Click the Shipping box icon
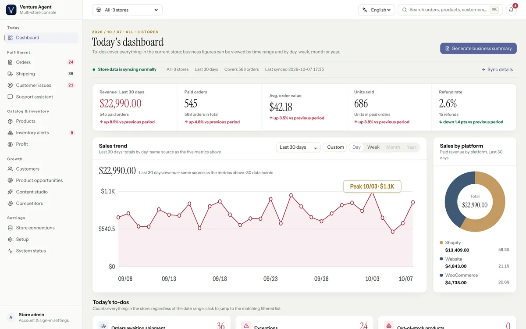 pyautogui.click(x=10, y=74)
